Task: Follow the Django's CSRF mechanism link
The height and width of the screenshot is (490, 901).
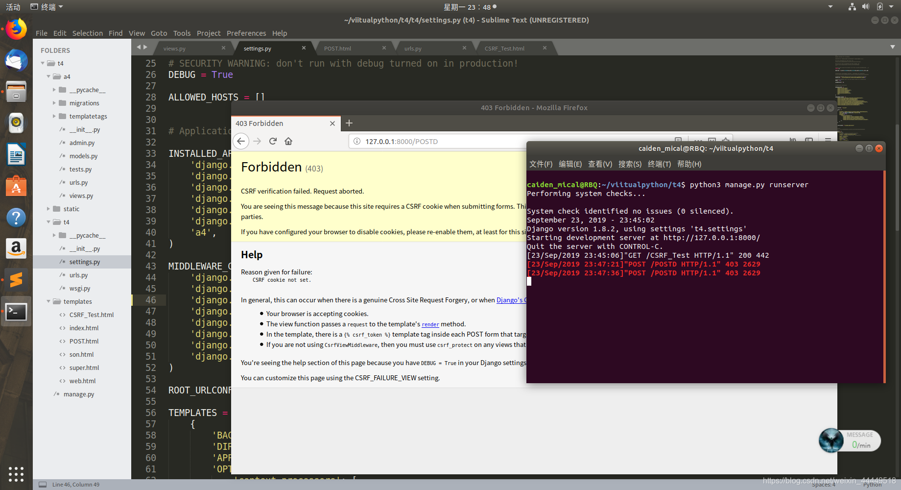Action: pyautogui.click(x=511, y=300)
